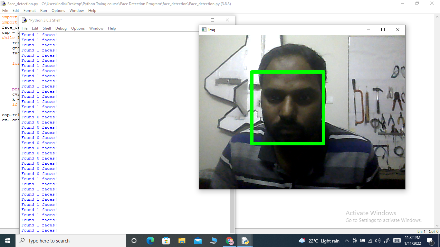Open the Window menu in Python Shell

click(96, 28)
